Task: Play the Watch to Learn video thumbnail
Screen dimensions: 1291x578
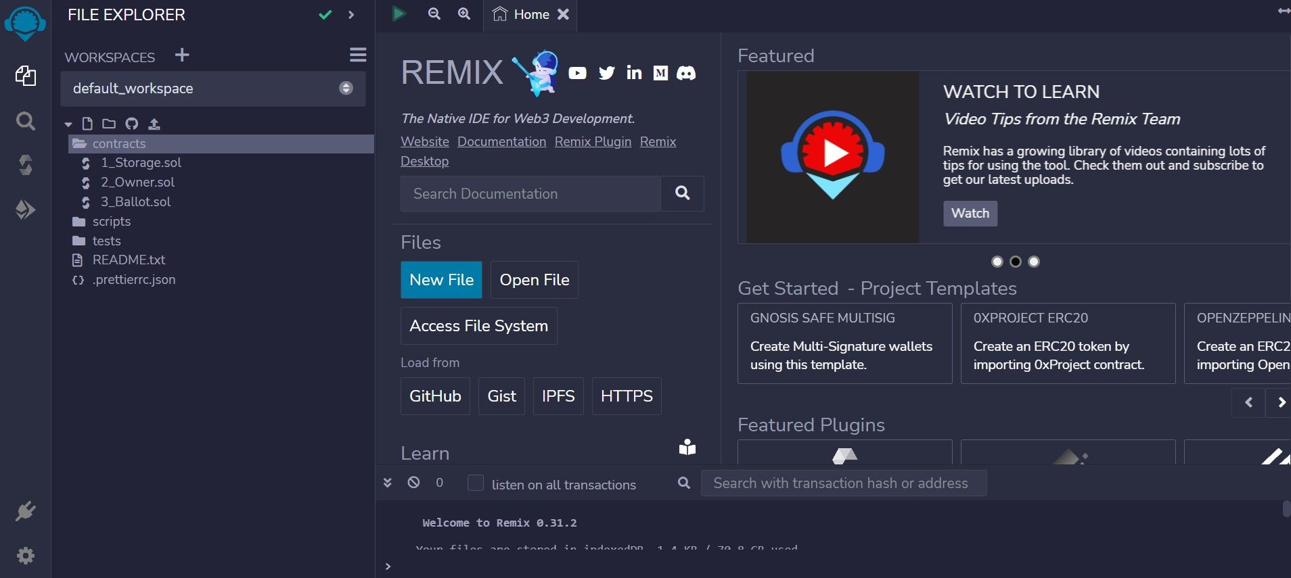Action: tap(832, 155)
